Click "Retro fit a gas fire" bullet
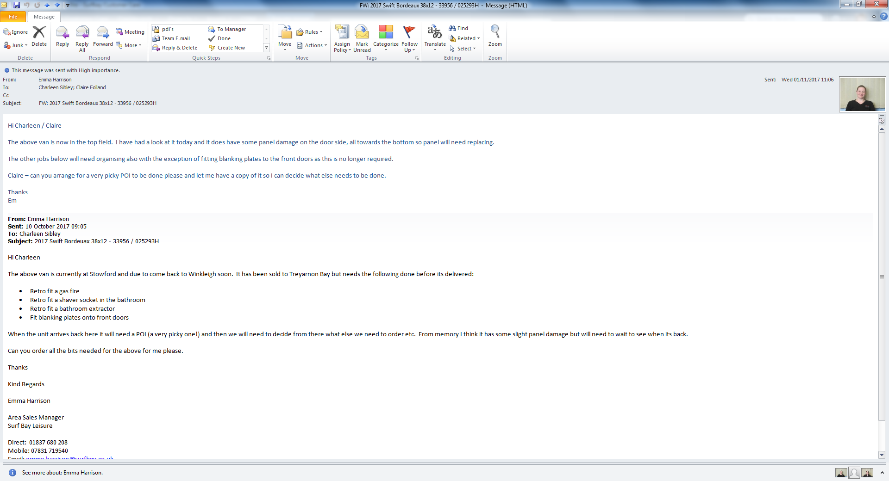This screenshot has width=889, height=481. (55, 291)
